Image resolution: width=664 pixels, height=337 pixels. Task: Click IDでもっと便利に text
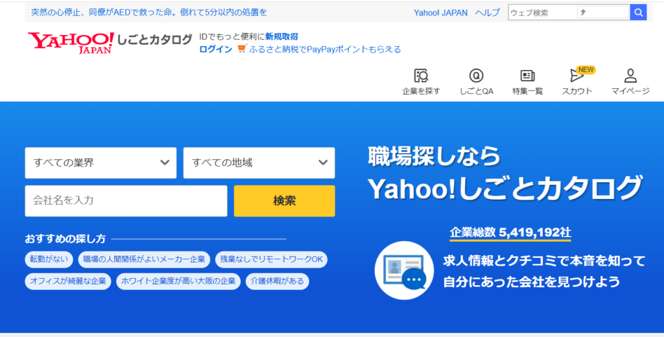coord(232,37)
